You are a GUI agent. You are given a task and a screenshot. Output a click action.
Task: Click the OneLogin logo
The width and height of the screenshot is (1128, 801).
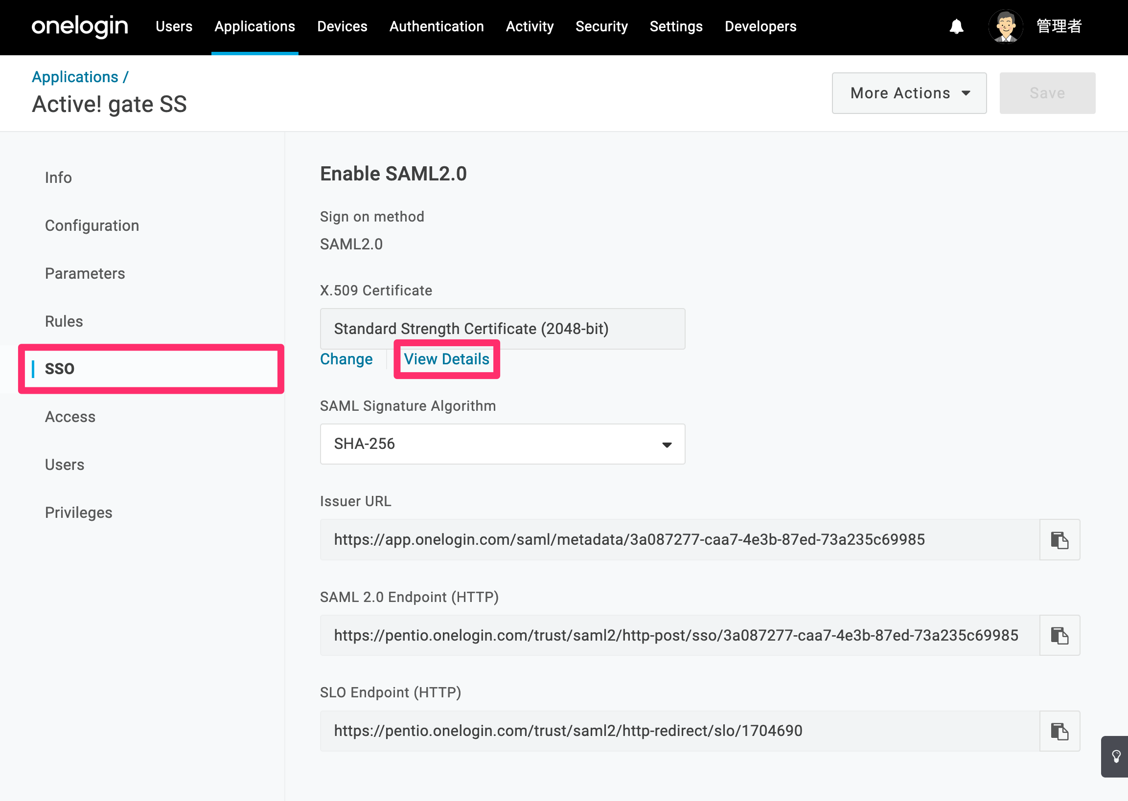(80, 26)
